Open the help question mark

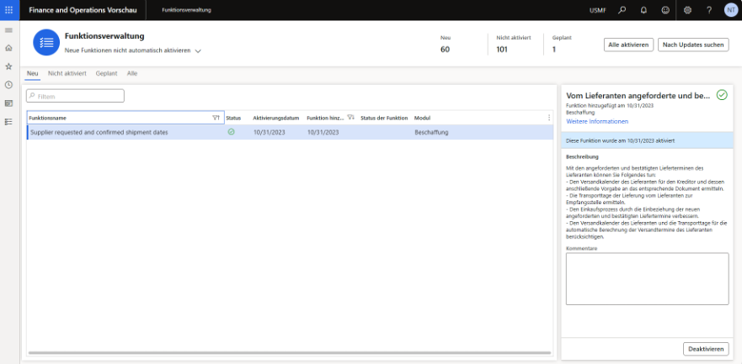tap(709, 10)
